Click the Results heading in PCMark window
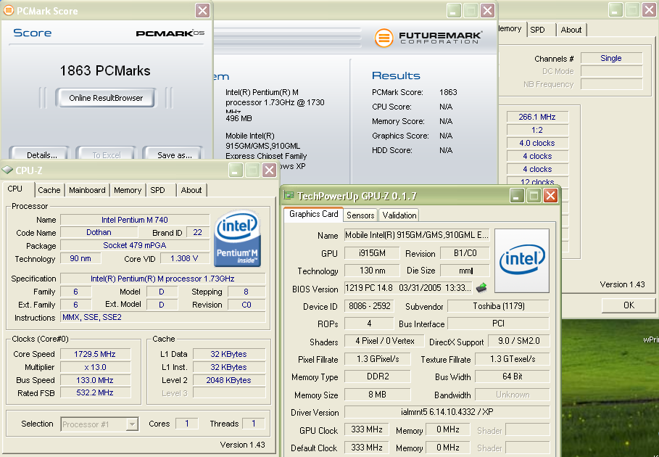 (x=396, y=75)
